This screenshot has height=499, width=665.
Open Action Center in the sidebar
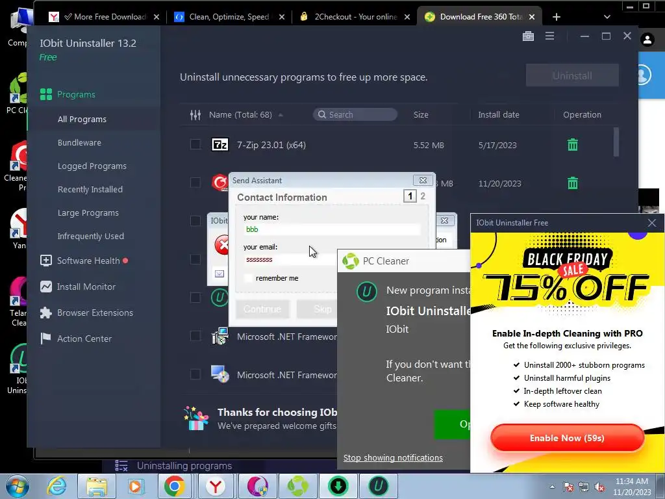click(76, 339)
